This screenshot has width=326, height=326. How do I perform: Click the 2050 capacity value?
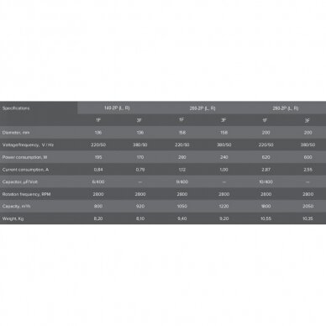pos(308,206)
